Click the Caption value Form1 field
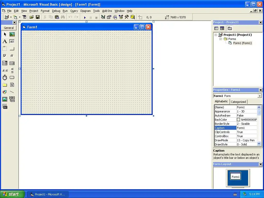This screenshot has width=264, height=198. [x=247, y=128]
